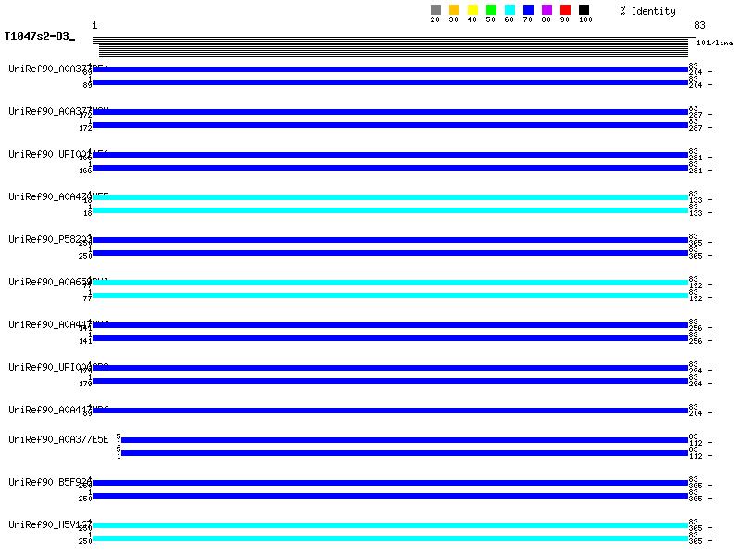Click the cyan 60% identity legend box
This screenshot has width=741, height=556.
(509, 10)
